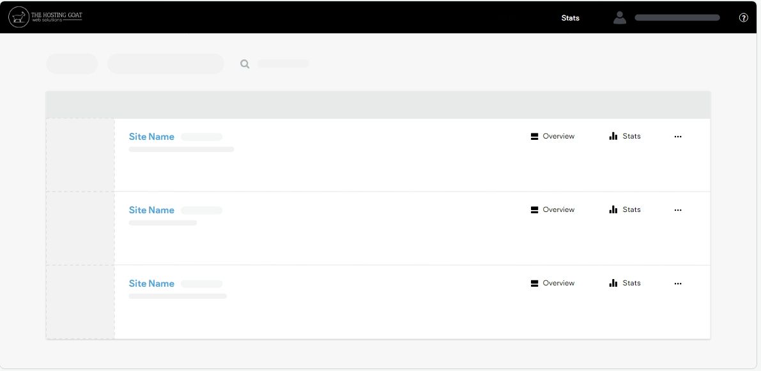Open the first site's more options menu
The width and height of the screenshot is (761, 371).
[x=678, y=137]
